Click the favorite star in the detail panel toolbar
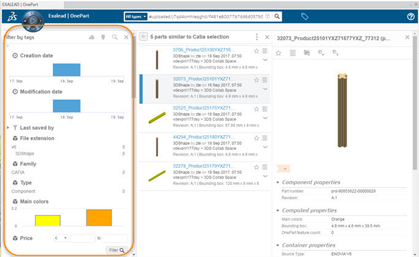 coord(279,53)
